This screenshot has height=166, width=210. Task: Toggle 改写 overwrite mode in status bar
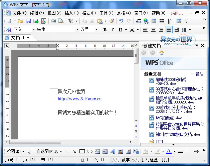[x=136, y=160]
